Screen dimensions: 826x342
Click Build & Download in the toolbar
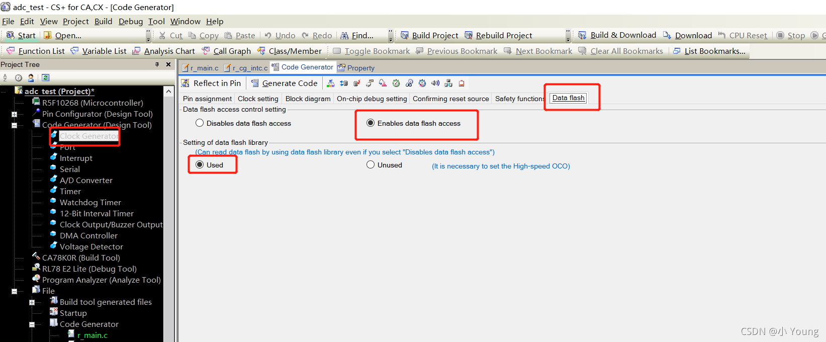[617, 35]
